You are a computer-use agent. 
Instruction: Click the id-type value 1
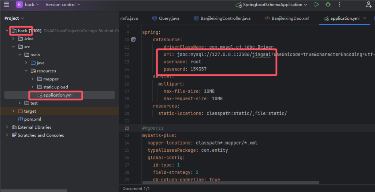(x=178, y=165)
